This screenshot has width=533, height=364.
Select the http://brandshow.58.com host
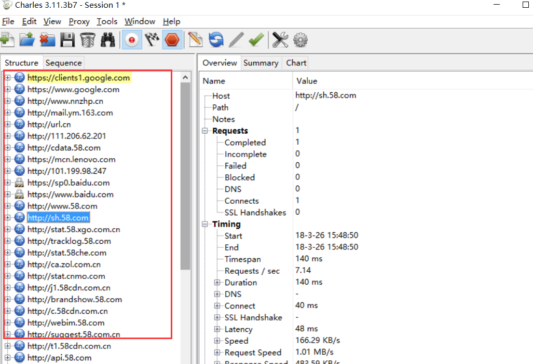pyautogui.click(x=74, y=299)
